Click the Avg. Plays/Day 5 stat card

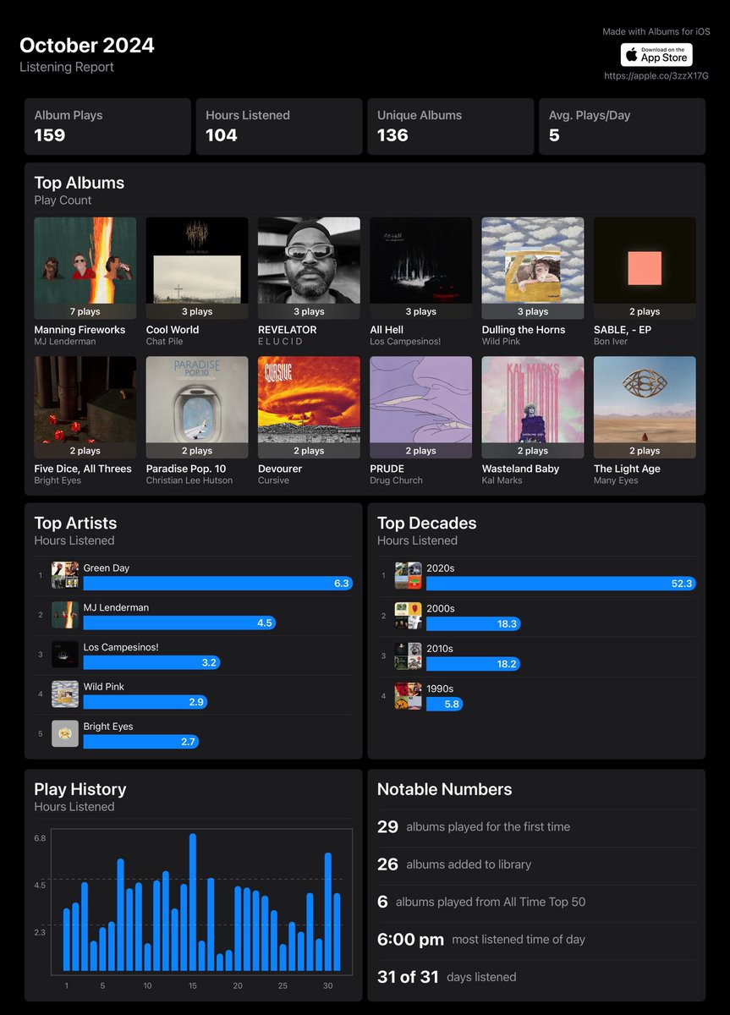click(622, 126)
